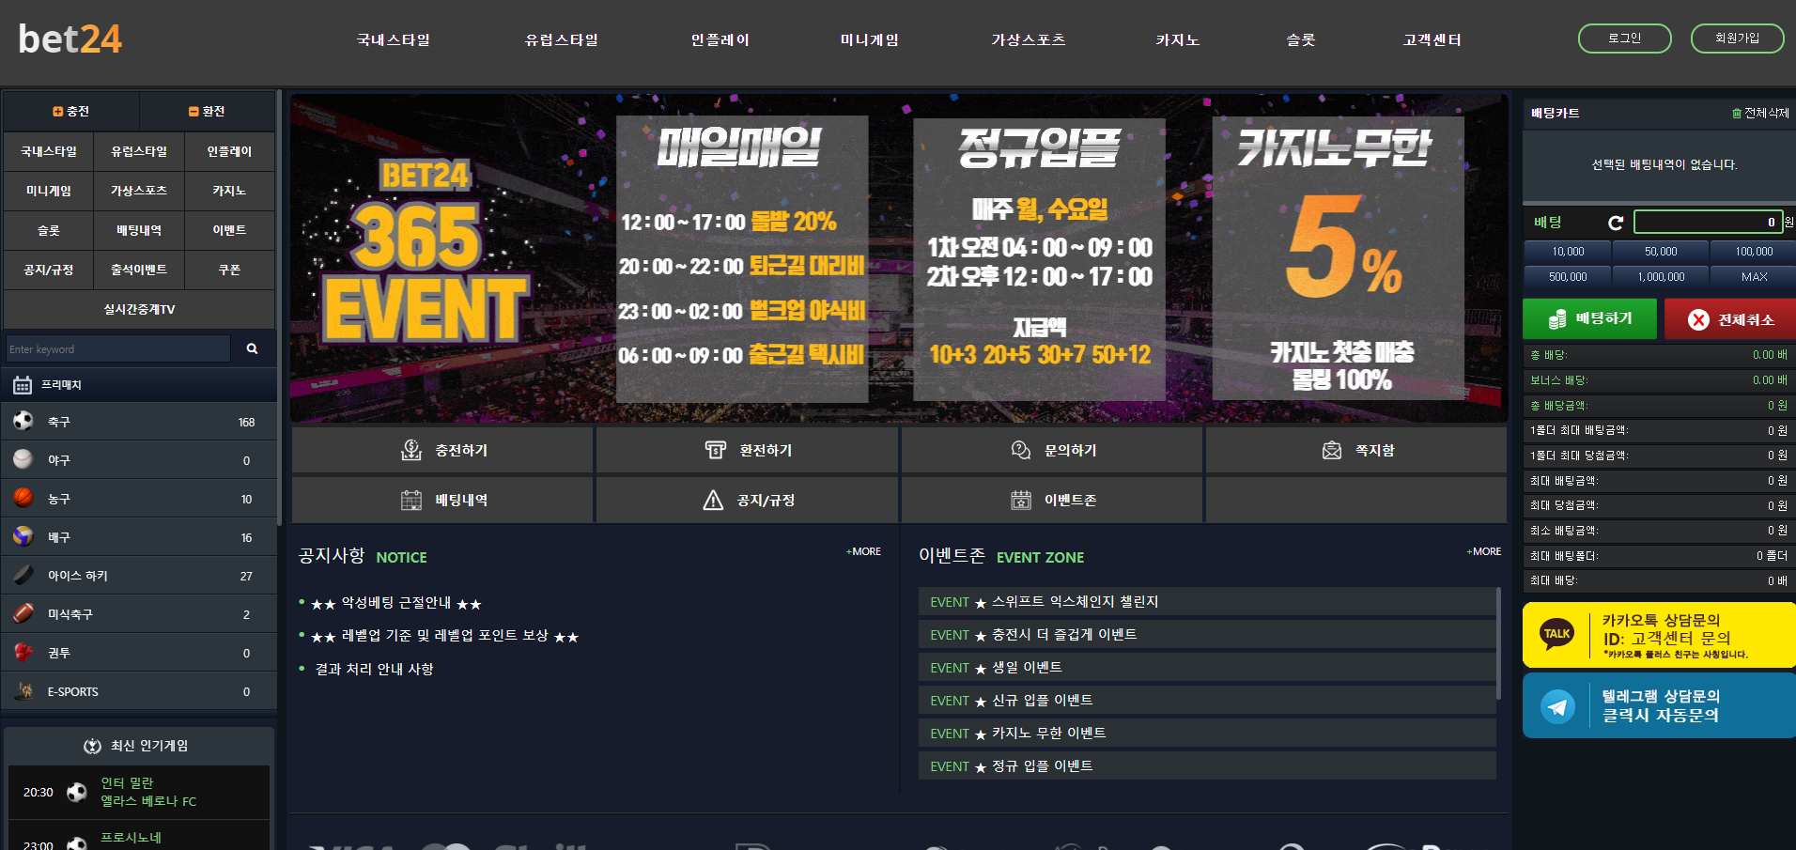This screenshot has height=850, width=1796.
Task: Click the 환전하기 withdrawal icon
Action: pyautogui.click(x=716, y=450)
